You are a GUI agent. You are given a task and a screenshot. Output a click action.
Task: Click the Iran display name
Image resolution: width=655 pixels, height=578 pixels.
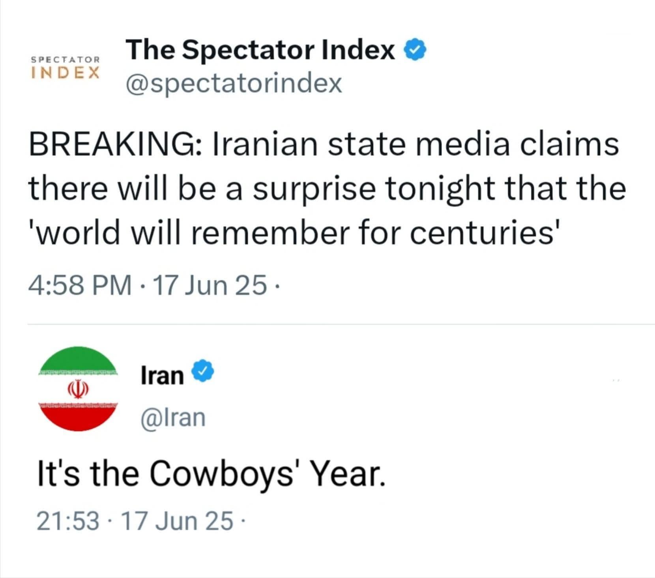162,375
